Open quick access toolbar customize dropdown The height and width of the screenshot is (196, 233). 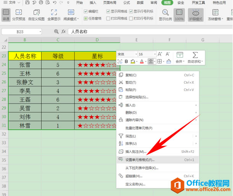[68, 3]
